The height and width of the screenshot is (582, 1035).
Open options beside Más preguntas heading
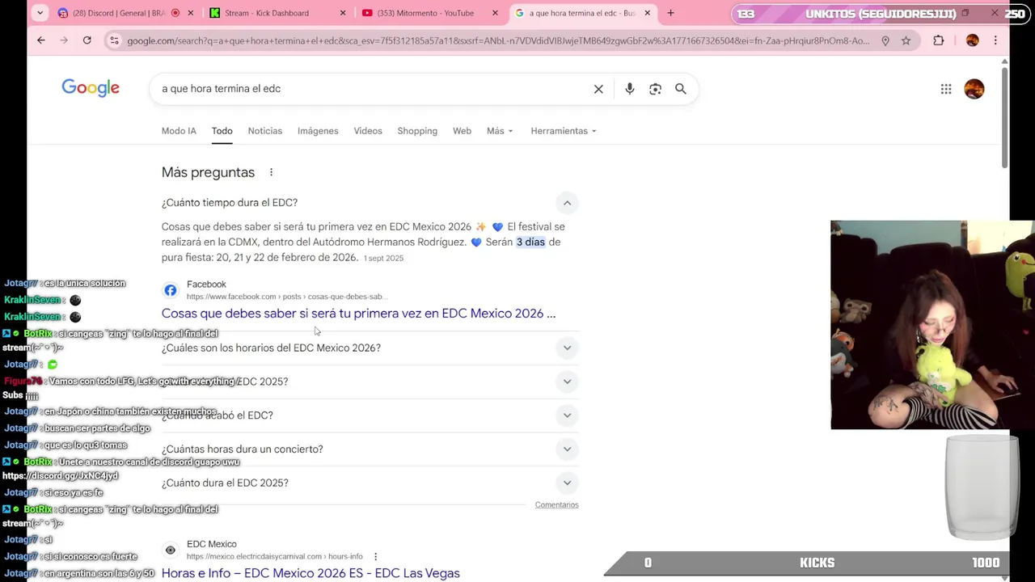[x=271, y=172]
